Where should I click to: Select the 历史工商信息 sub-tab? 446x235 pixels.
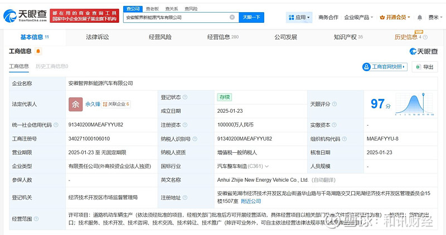51,66
